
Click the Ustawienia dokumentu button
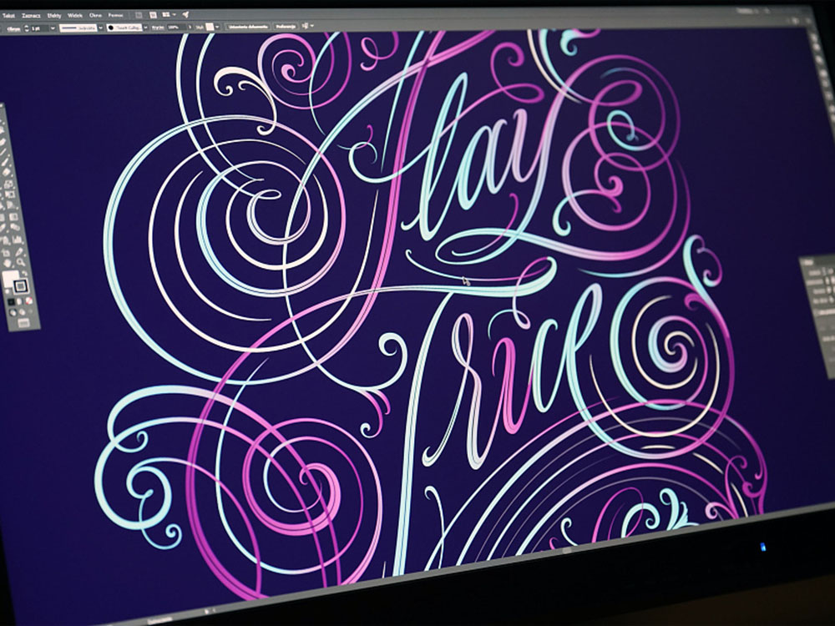(248, 27)
